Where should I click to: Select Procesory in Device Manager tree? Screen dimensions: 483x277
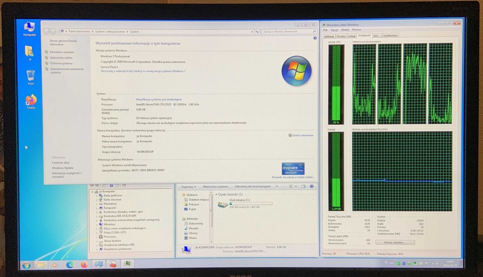click(110, 236)
